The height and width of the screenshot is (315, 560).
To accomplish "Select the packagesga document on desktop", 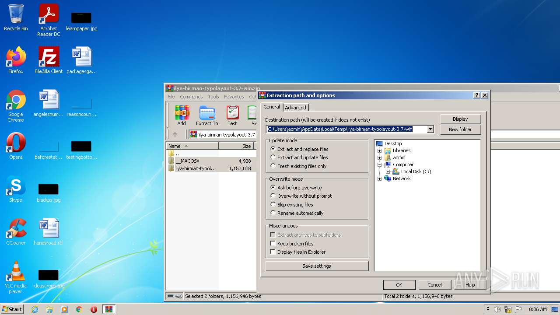I will point(81,60).
